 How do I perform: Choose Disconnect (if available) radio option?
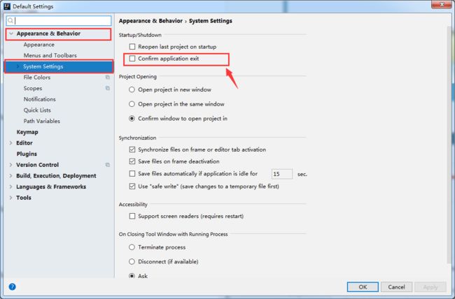132,261
